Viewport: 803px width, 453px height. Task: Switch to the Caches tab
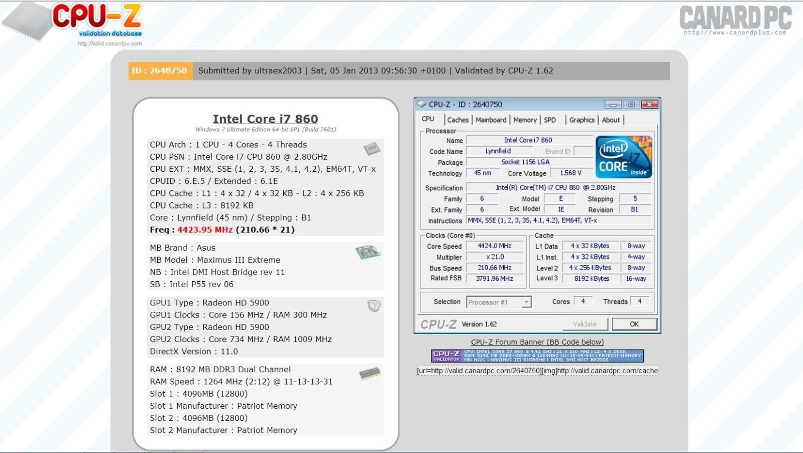click(457, 120)
